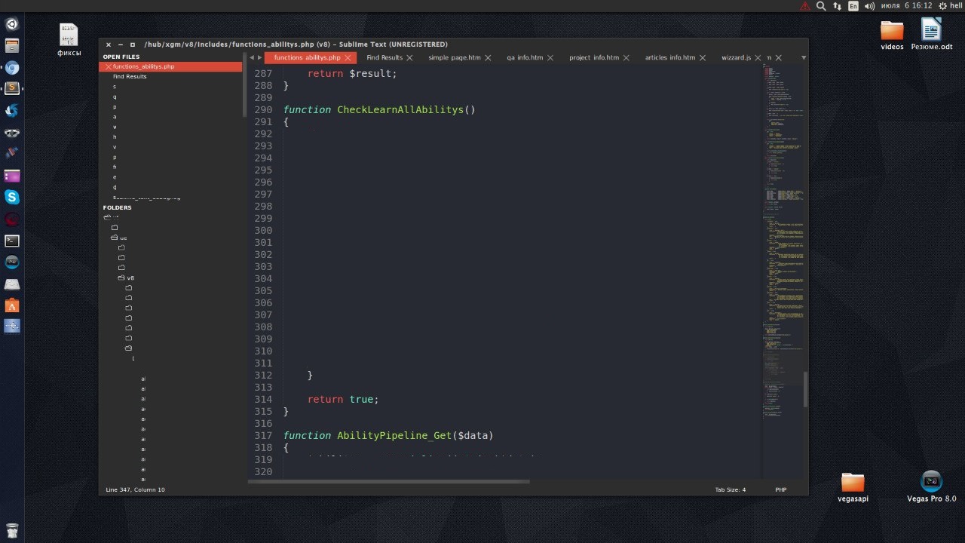965x543 pixels.
Task: Open the search magnifier in the top panel
Action: (821, 6)
